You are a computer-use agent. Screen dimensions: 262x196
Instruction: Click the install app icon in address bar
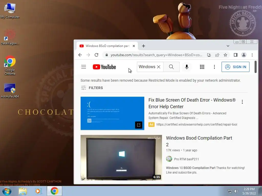click(x=209, y=55)
